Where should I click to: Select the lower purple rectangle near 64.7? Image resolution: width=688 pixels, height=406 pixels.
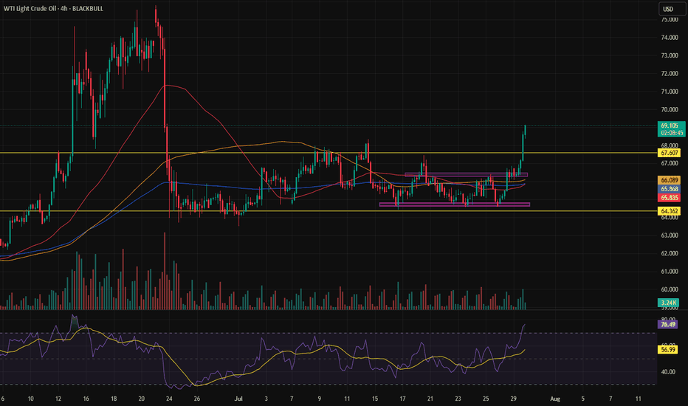[x=455, y=204]
